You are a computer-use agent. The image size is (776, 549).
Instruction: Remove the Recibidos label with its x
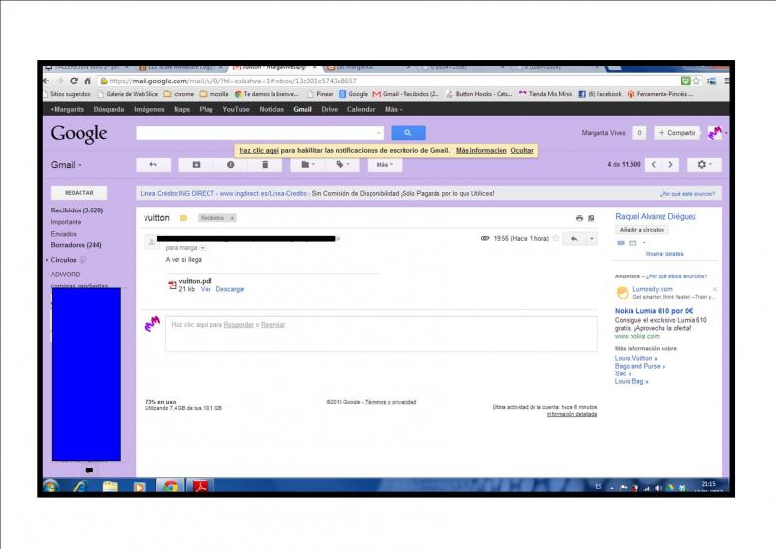pyautogui.click(x=232, y=218)
